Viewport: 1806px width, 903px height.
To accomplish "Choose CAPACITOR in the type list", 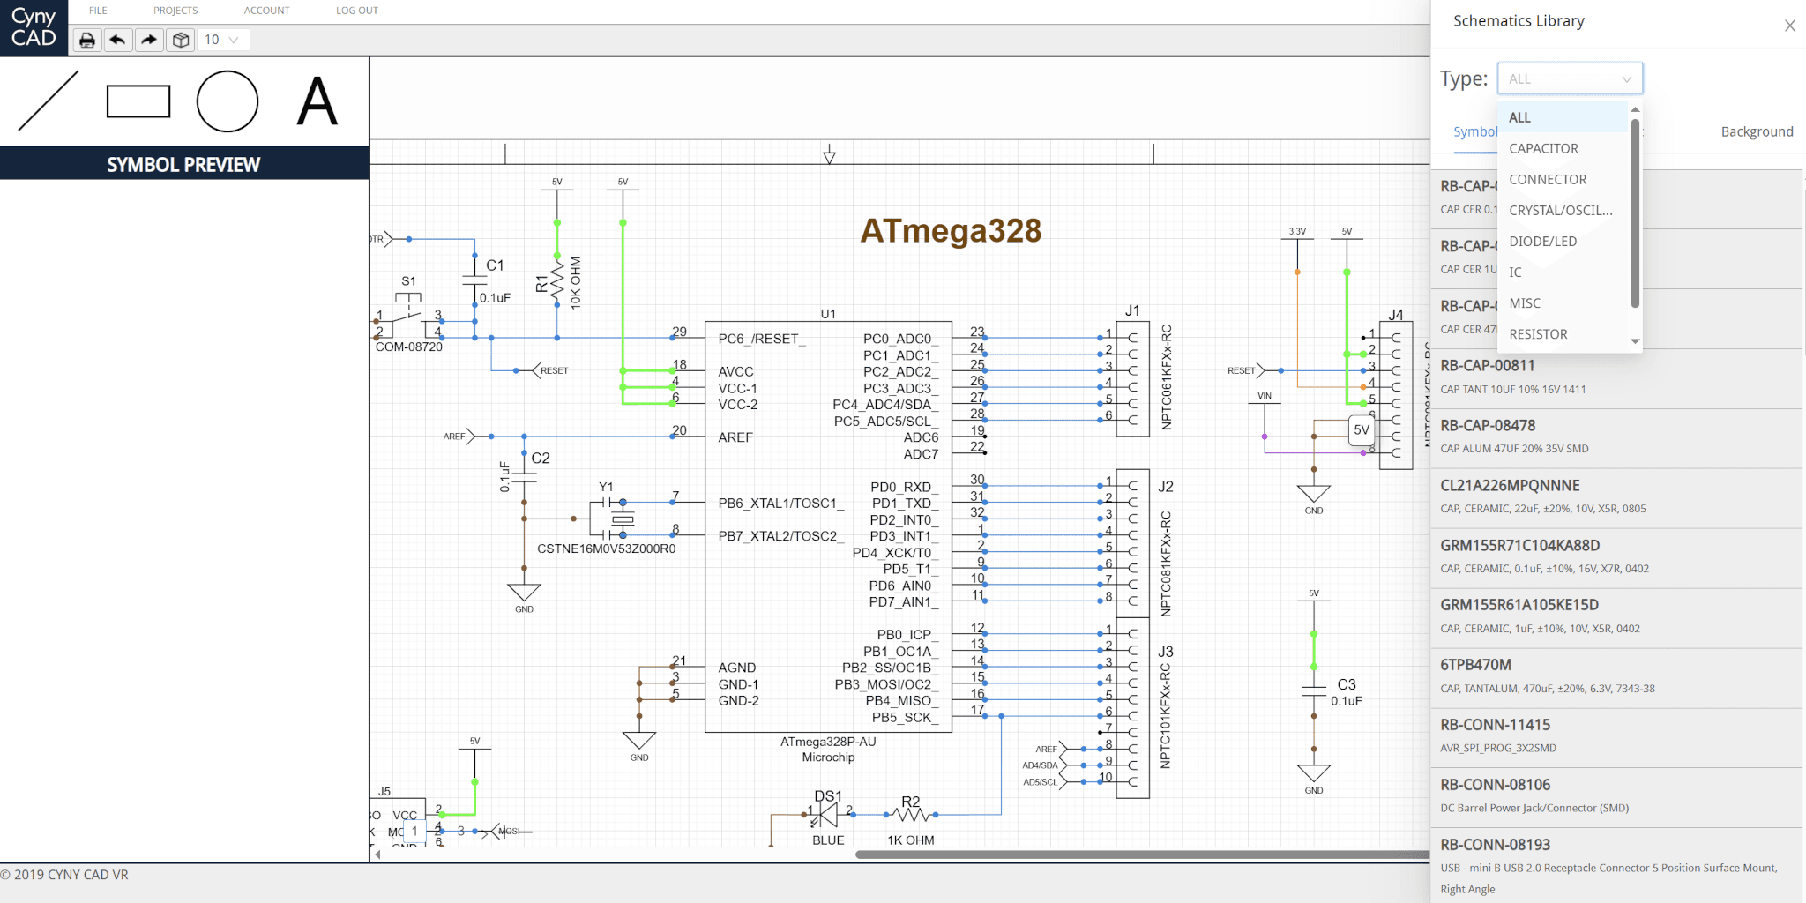I will pos(1563,148).
